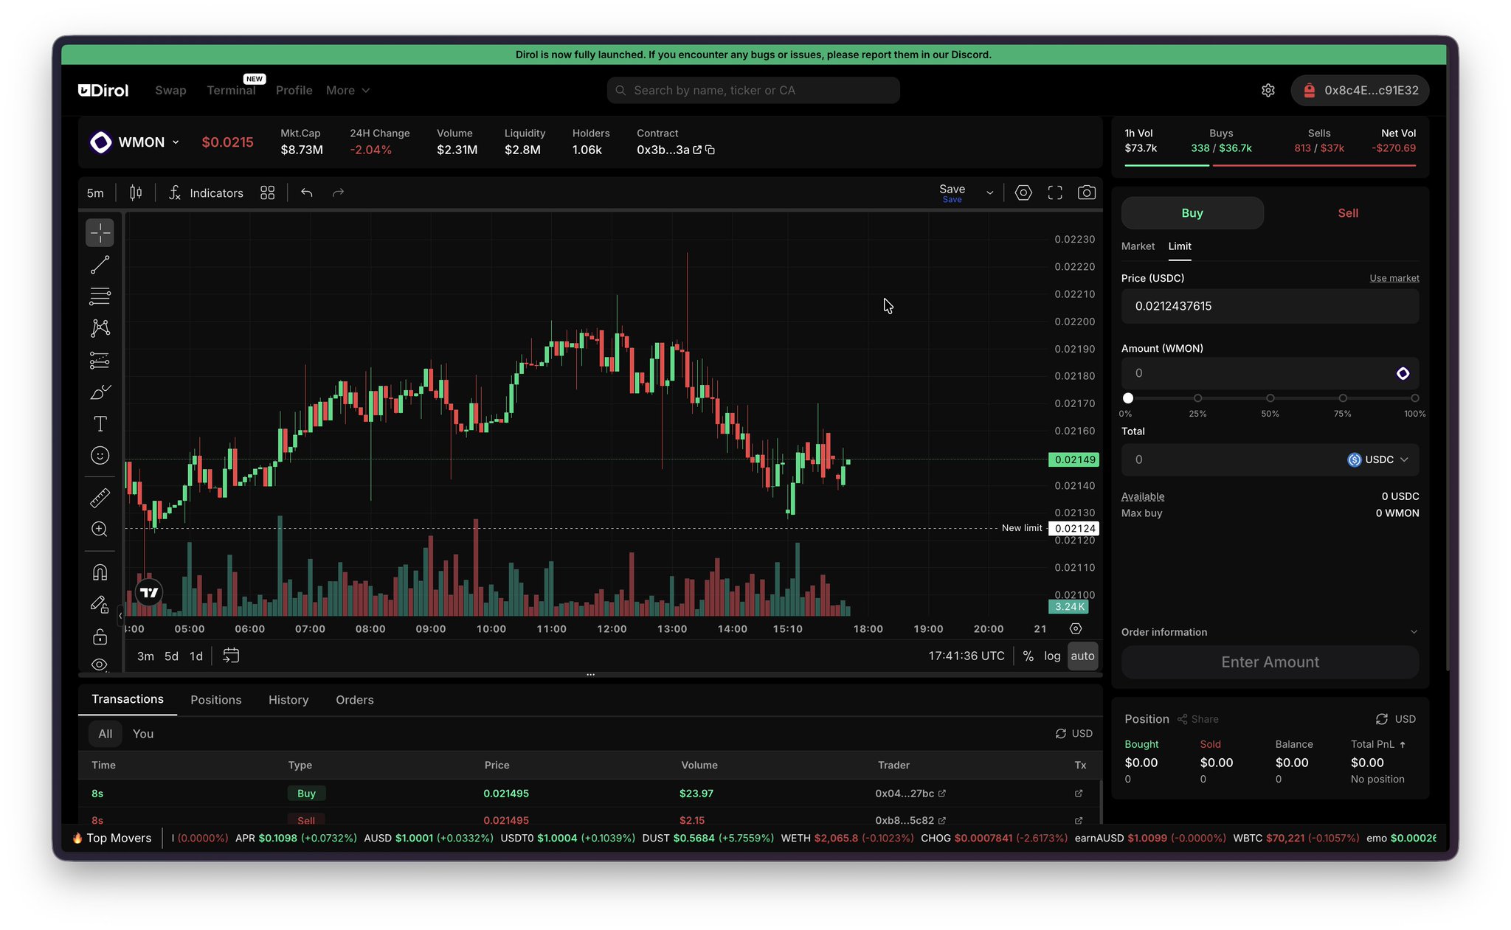The image size is (1511, 930).
Task: Open the candlestick chart style selector
Action: (136, 192)
